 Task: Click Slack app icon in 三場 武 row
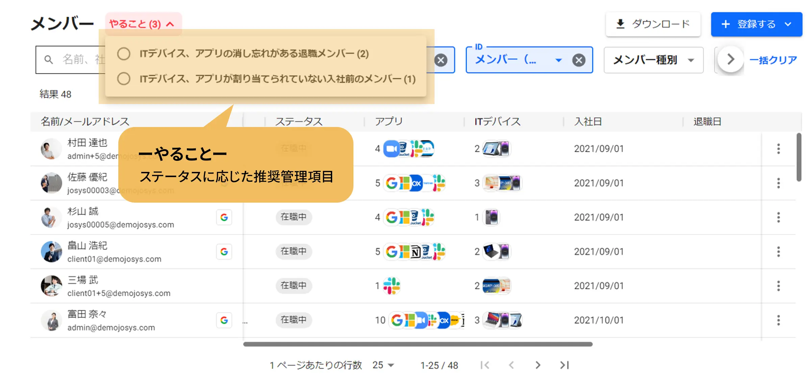(x=392, y=286)
